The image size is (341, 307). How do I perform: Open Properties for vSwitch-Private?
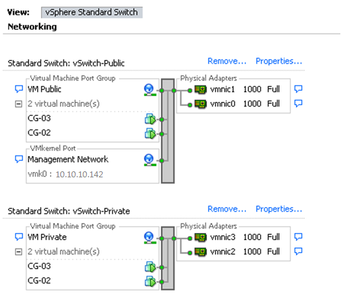pyautogui.click(x=279, y=209)
